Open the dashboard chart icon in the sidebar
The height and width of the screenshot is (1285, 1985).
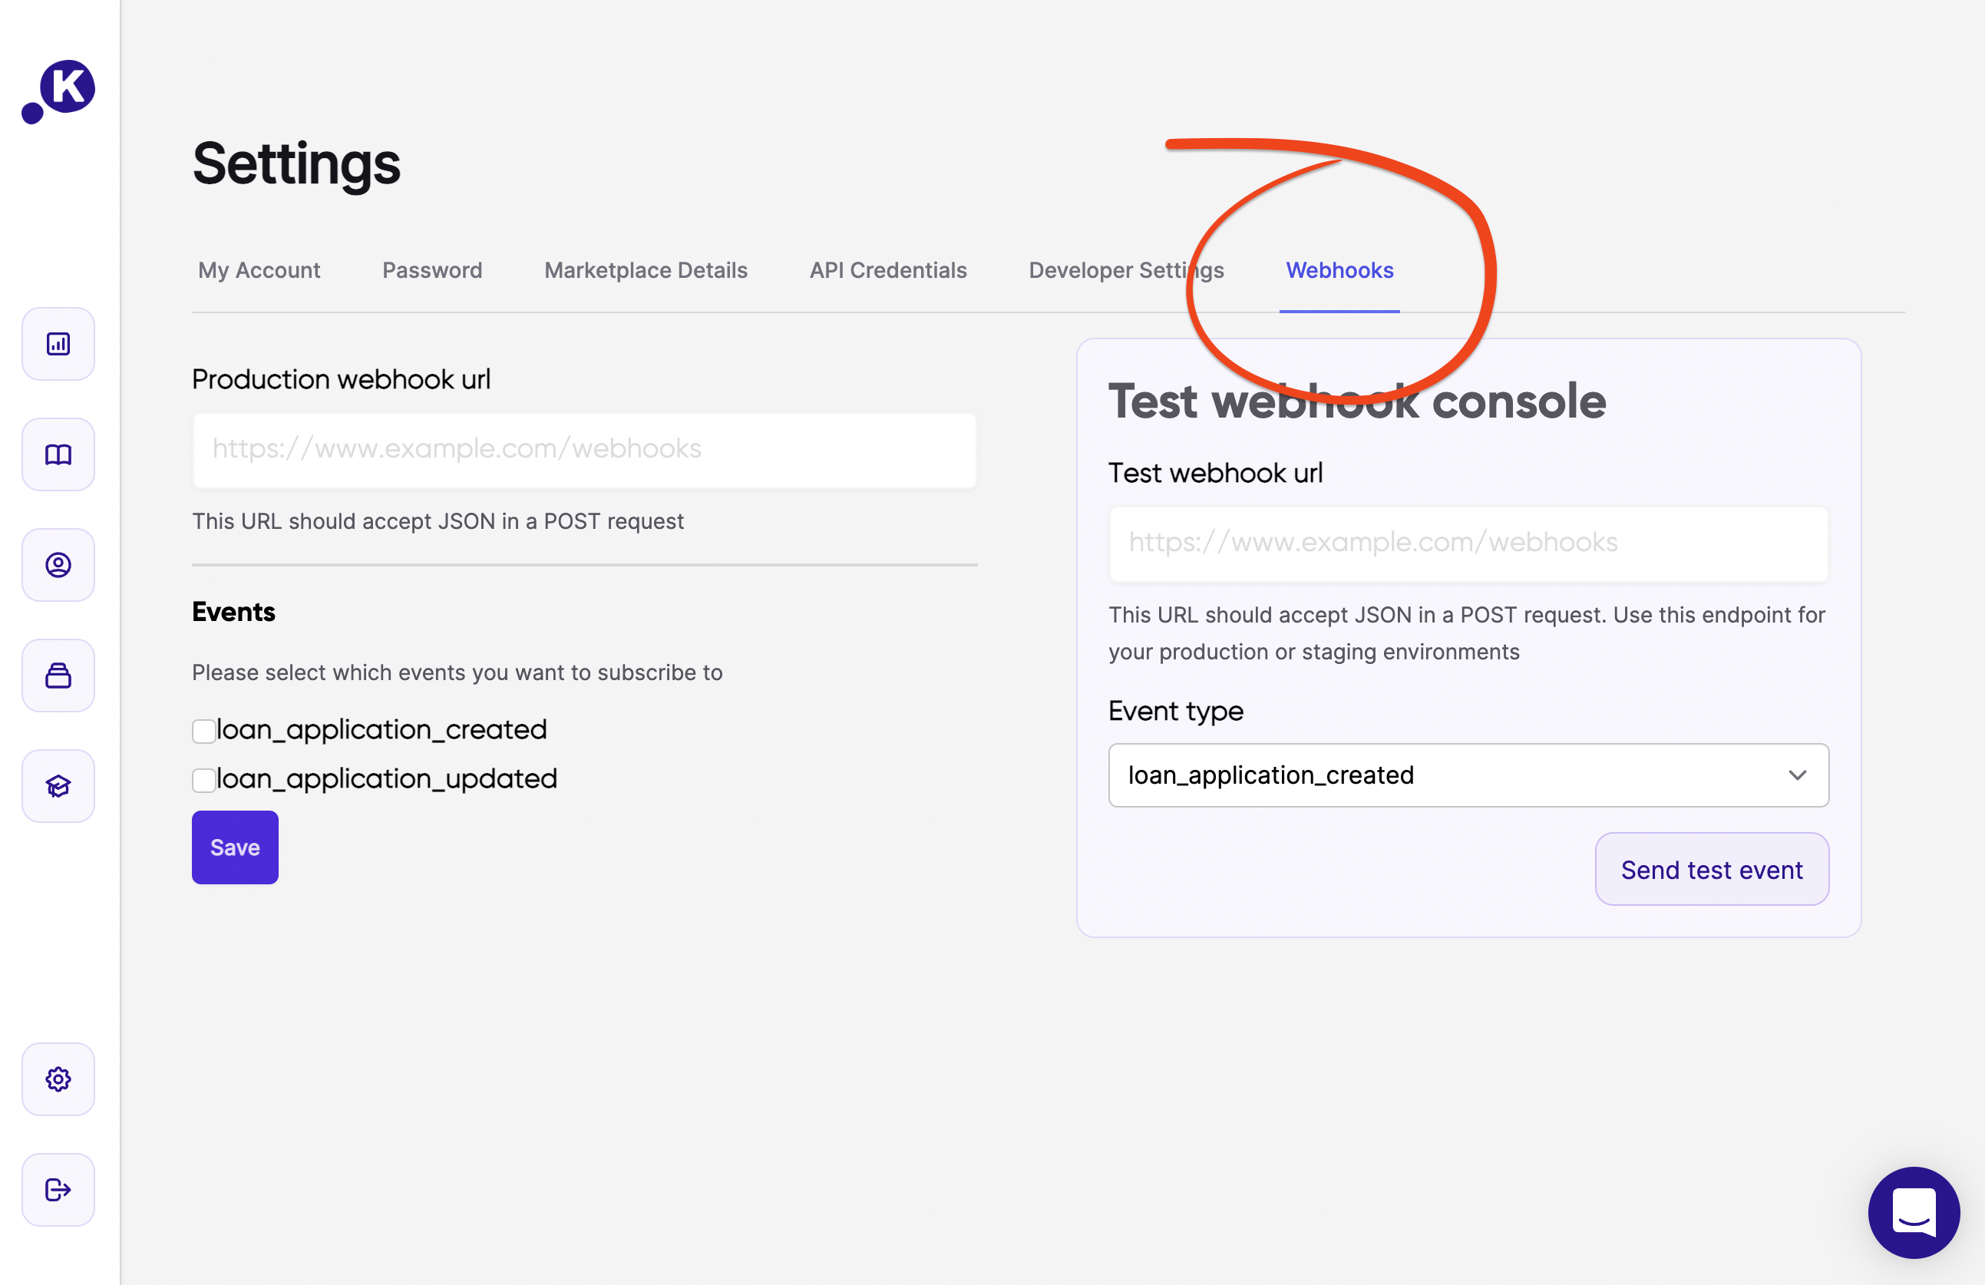pyautogui.click(x=58, y=344)
